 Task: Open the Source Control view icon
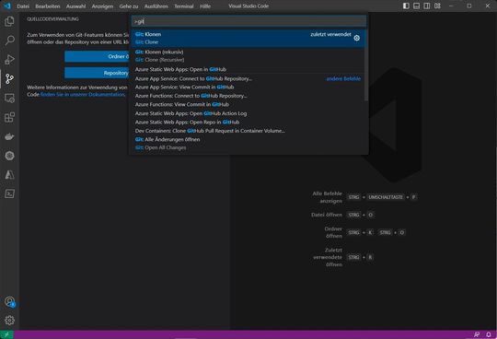point(9,78)
